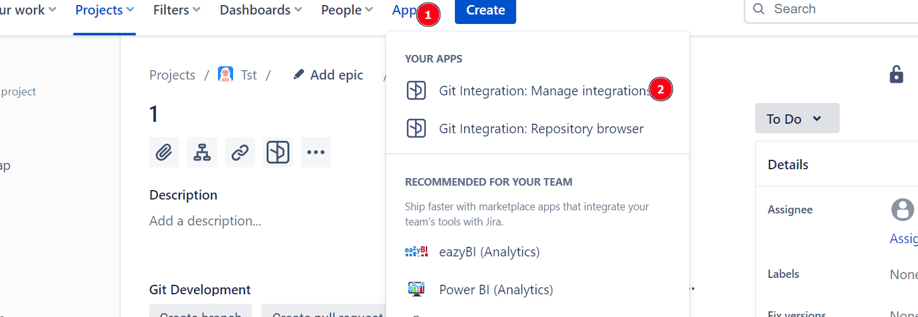Click the assignee avatar icon
The image size is (918, 317).
[x=903, y=210]
